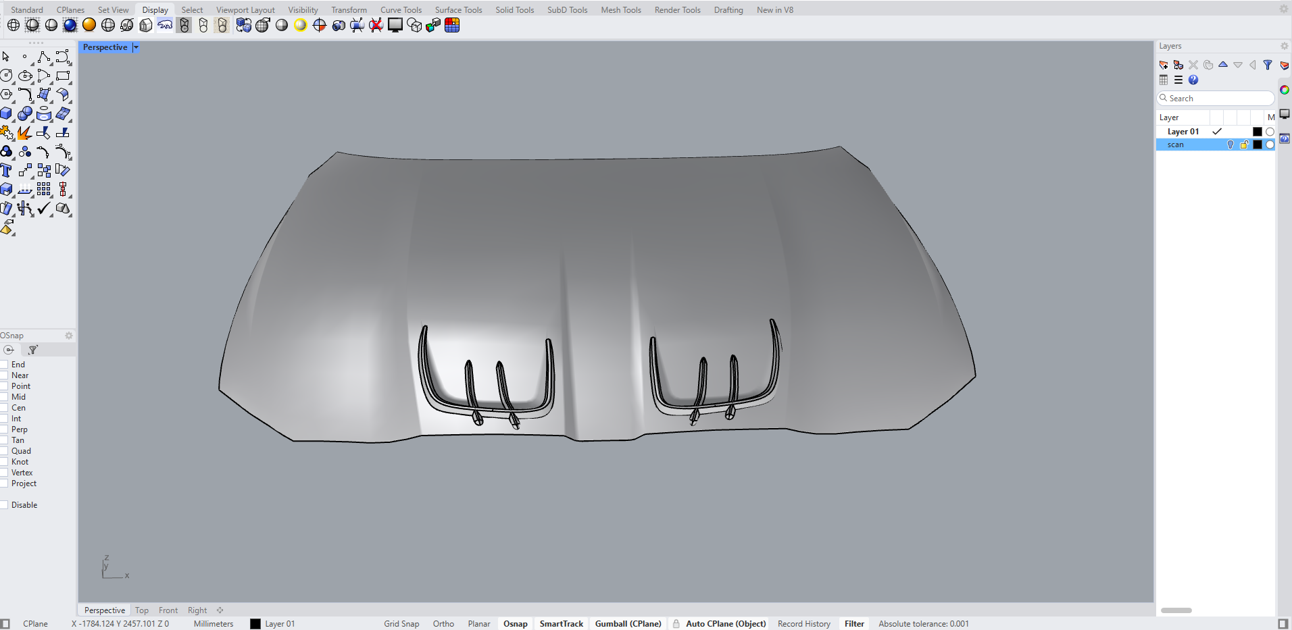Open the Layers panel gear menu

point(1284,46)
